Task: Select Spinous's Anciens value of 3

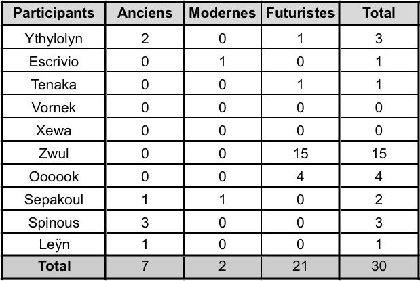Action: click(145, 223)
